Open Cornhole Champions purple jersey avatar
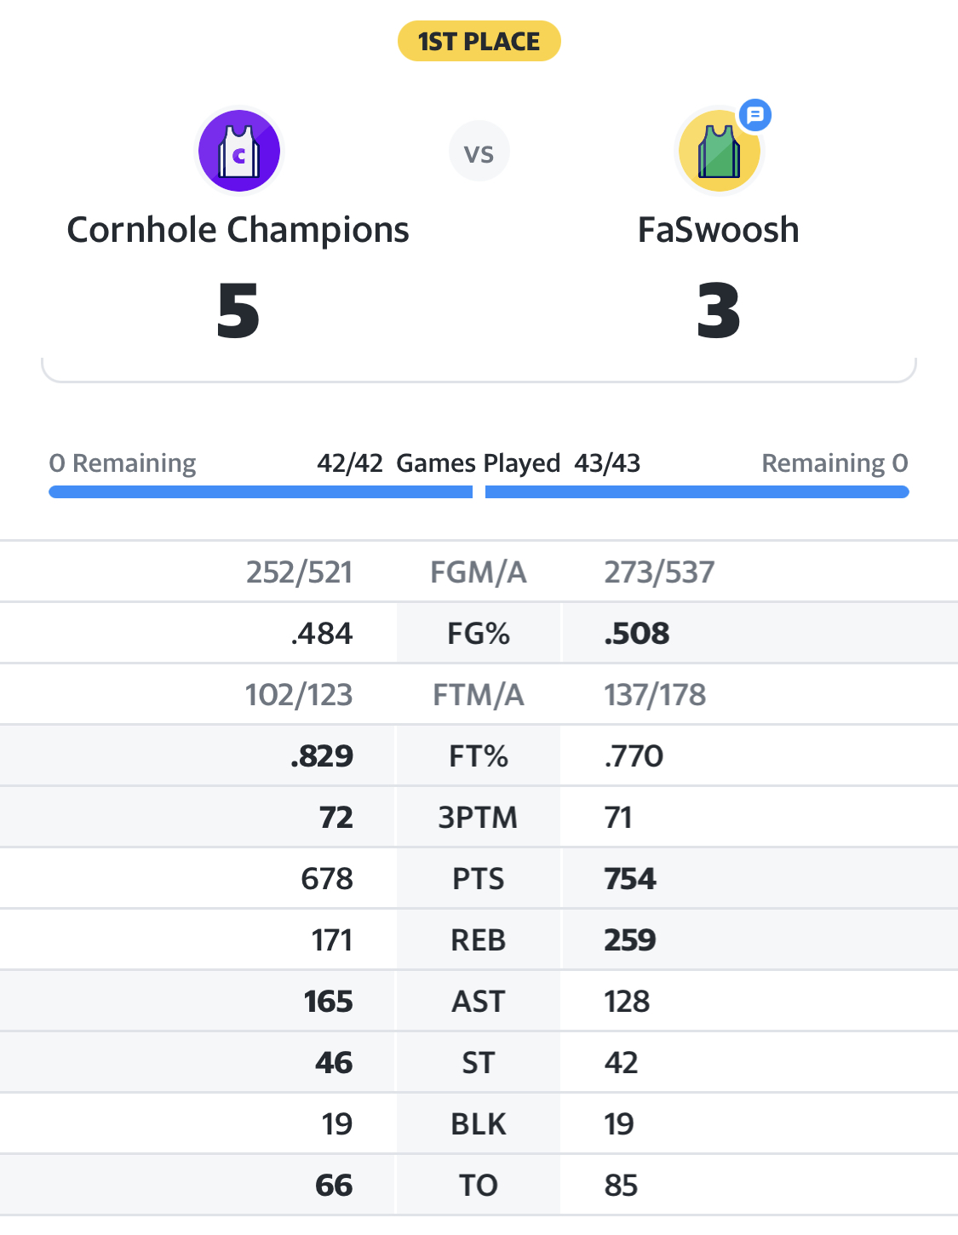The height and width of the screenshot is (1235, 958). pyautogui.click(x=239, y=152)
